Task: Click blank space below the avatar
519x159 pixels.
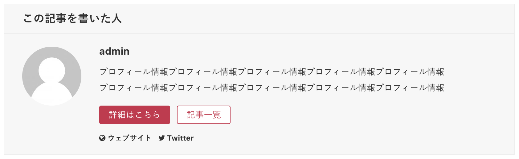Action: [x=52, y=129]
